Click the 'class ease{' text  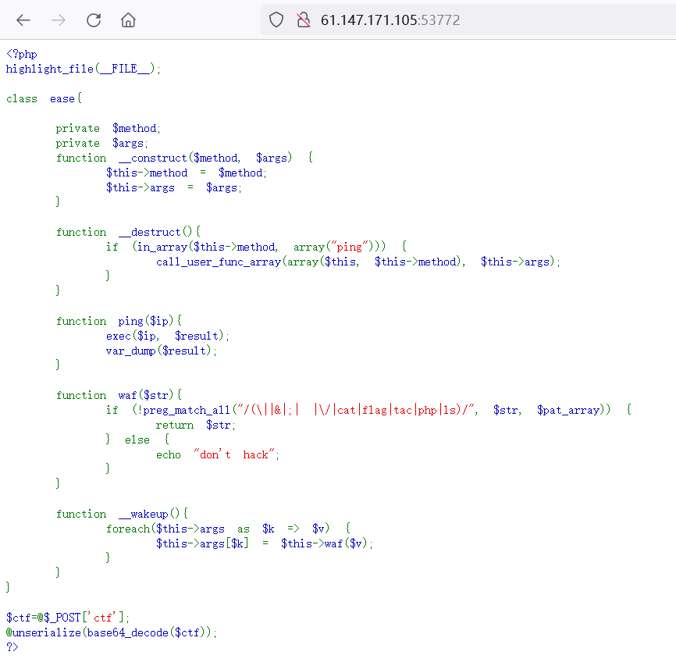[44, 98]
